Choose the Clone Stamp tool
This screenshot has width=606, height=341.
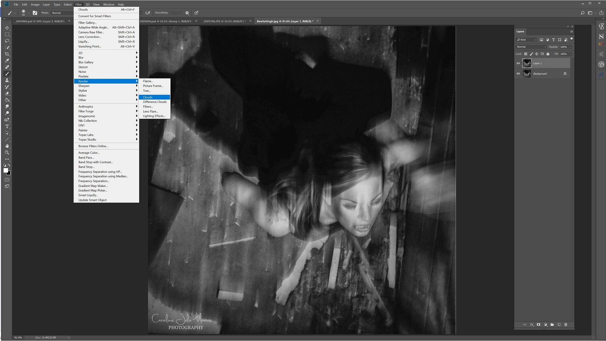[x=7, y=80]
